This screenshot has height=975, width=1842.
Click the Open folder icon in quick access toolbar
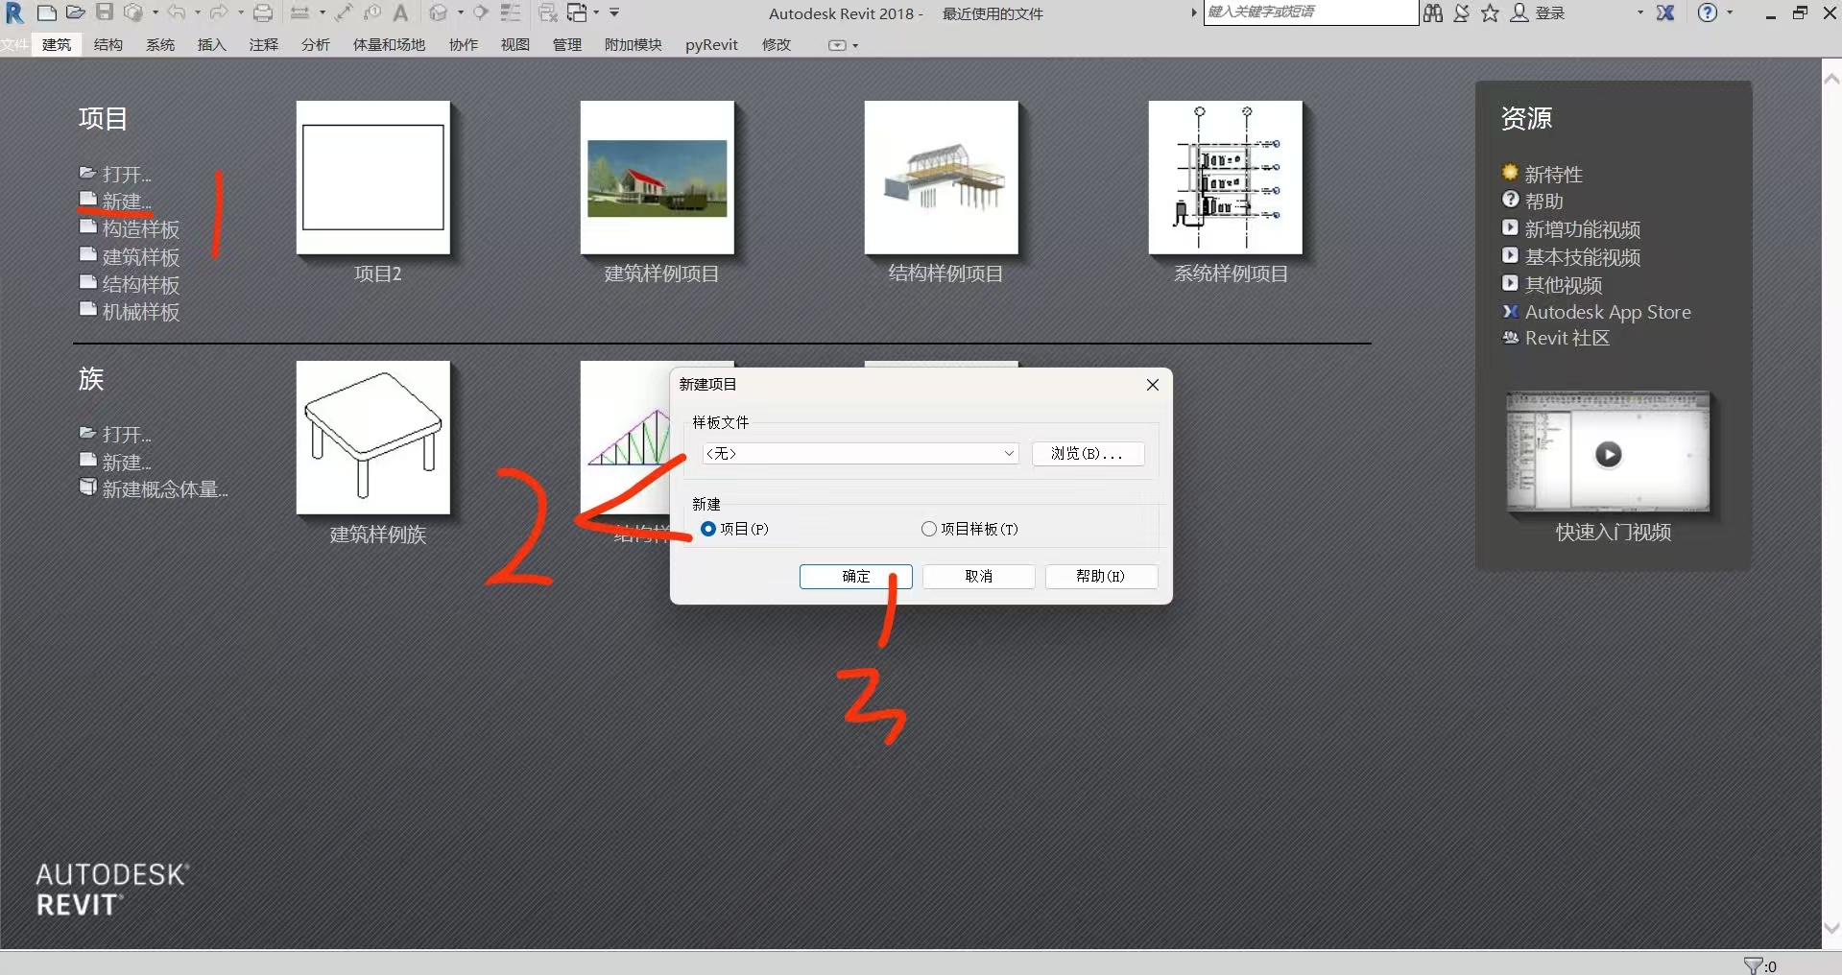76,12
